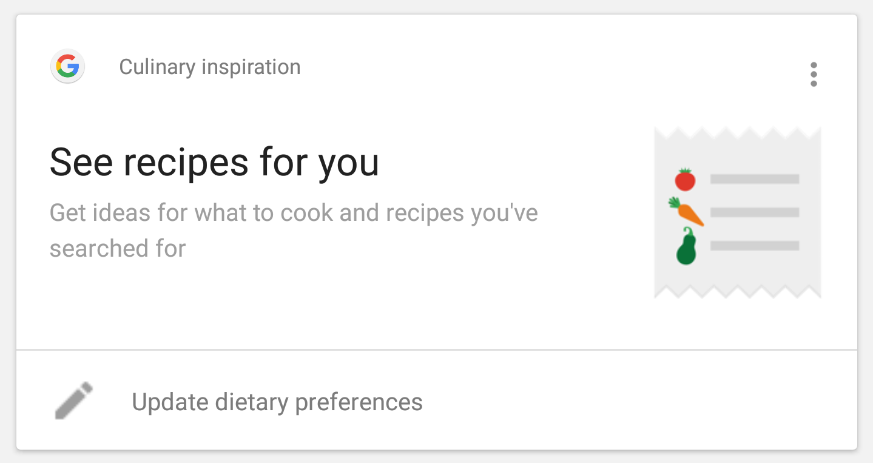Select "Update dietary preferences"
873x463 pixels.
(277, 402)
